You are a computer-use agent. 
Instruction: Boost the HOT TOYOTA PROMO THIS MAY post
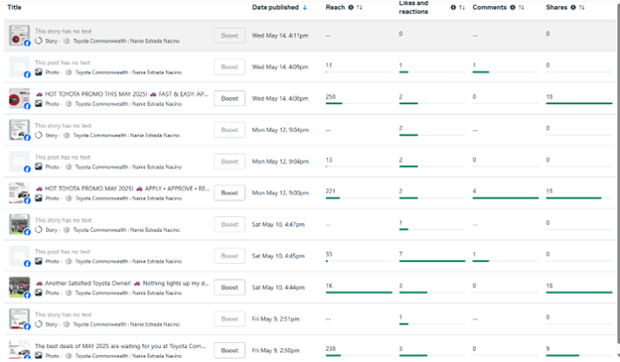click(x=230, y=98)
